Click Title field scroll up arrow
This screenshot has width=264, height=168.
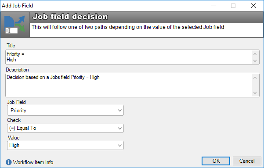255,54
